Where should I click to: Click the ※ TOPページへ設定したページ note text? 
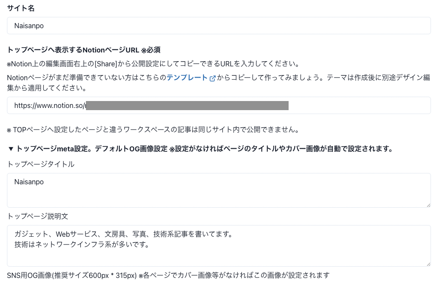[153, 130]
